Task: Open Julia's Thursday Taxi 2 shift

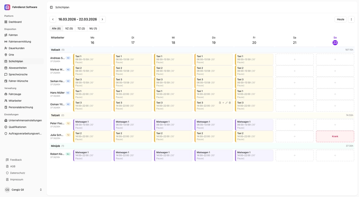Action: click(214, 136)
